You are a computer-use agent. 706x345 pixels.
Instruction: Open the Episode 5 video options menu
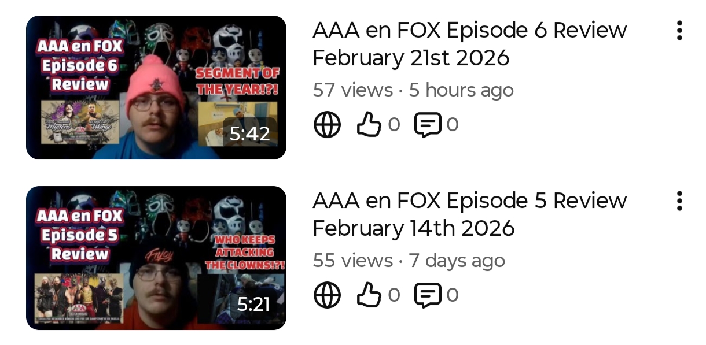coord(679,201)
